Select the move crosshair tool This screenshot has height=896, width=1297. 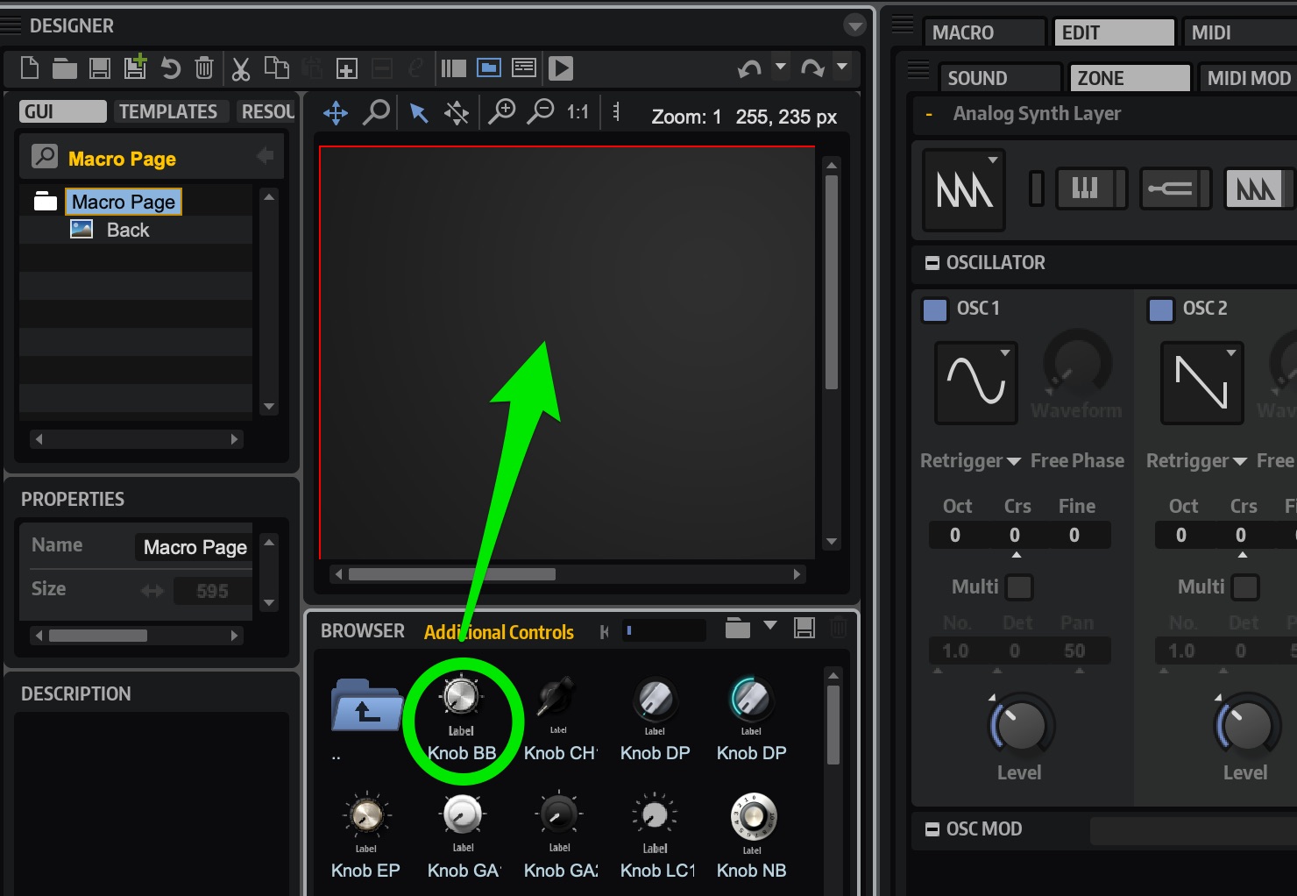click(x=336, y=112)
